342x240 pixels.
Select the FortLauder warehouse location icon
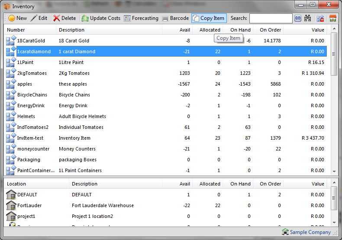pos(11,205)
